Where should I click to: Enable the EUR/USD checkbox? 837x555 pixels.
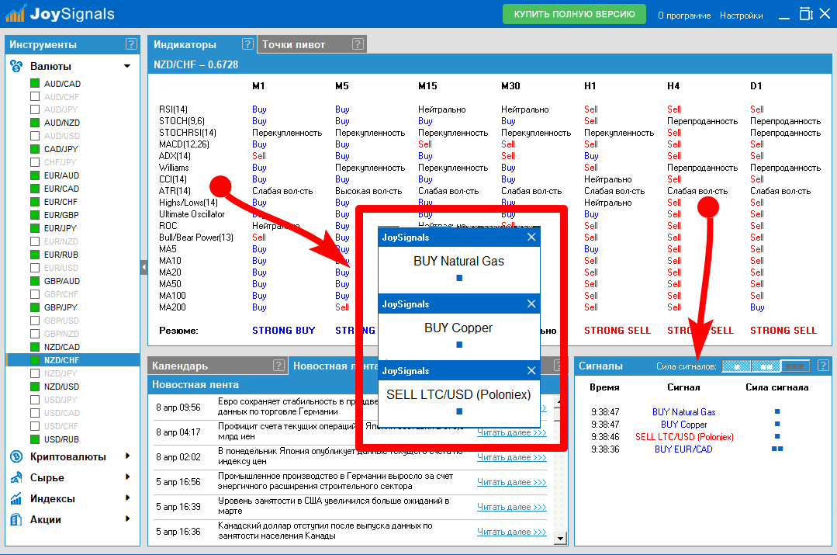[x=35, y=268]
